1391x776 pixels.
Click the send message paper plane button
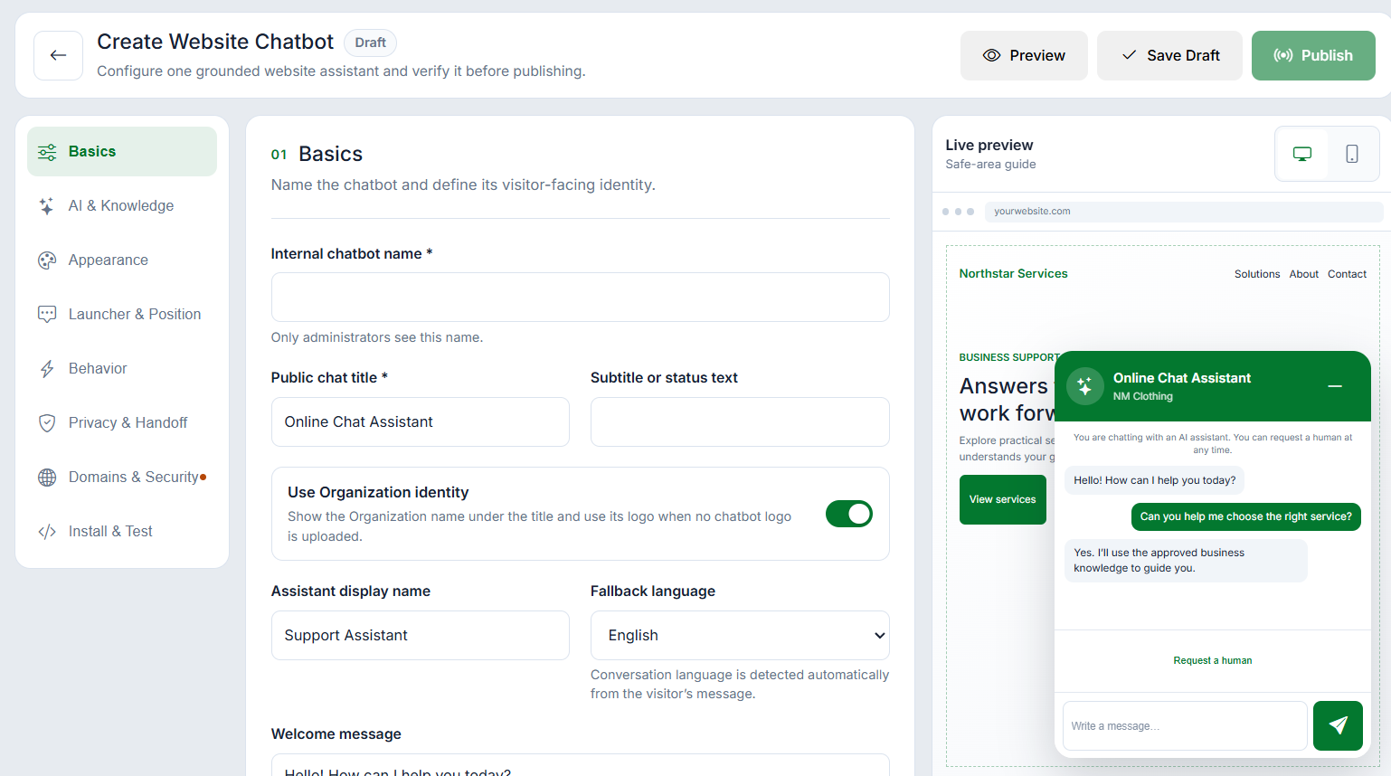pos(1338,725)
